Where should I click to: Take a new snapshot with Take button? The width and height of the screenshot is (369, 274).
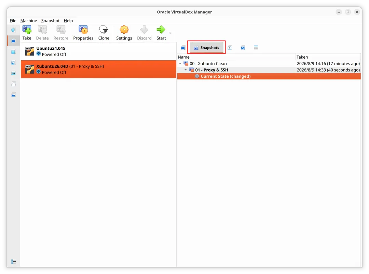(x=27, y=33)
